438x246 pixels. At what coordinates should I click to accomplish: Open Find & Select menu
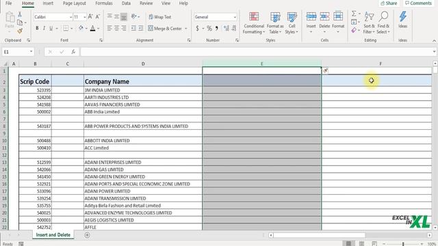point(383,23)
